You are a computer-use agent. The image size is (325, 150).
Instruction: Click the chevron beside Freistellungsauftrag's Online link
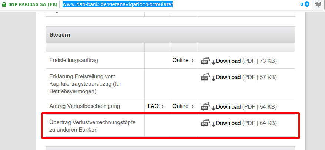point(193,61)
